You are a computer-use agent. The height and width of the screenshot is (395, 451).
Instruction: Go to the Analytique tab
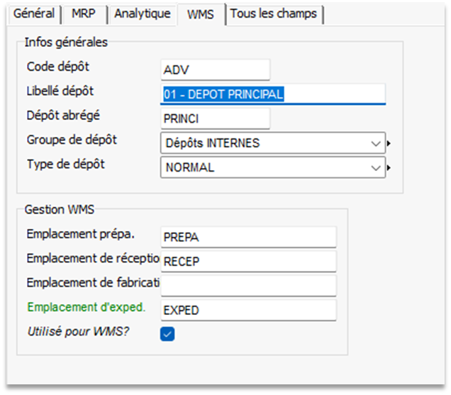coord(142,14)
